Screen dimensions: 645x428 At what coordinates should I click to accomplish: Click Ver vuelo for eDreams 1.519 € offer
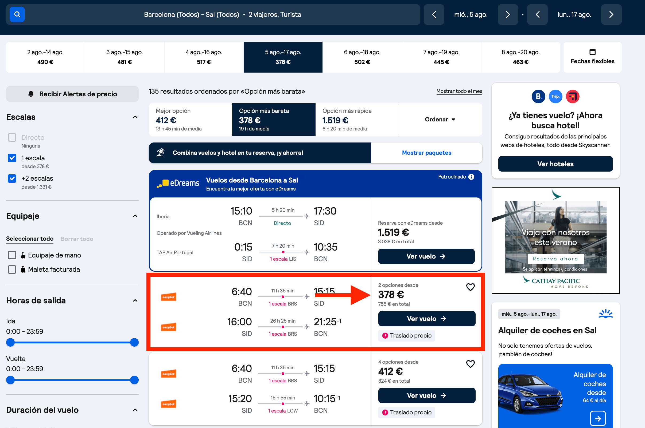click(426, 256)
